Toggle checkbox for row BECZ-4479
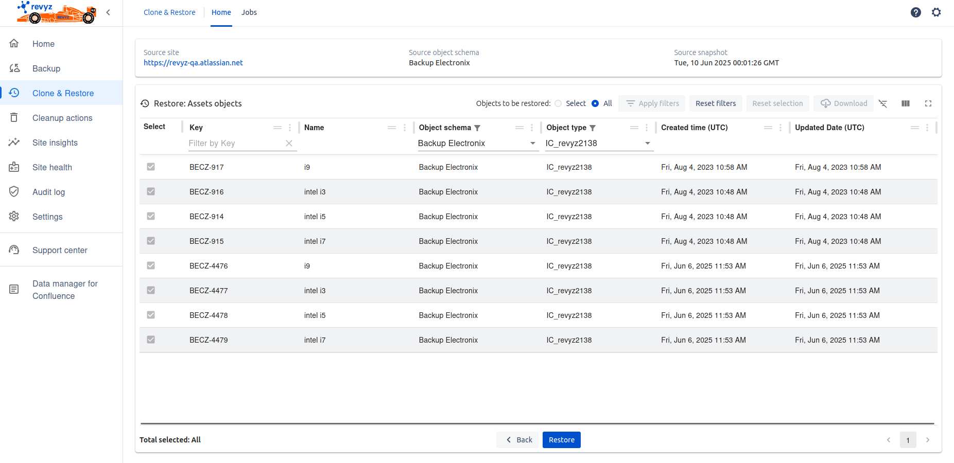Screen dimensions: 954x463 tap(151, 340)
